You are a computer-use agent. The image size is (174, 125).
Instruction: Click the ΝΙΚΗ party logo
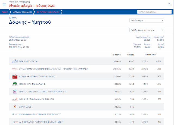pyautogui.click(x=15, y=122)
